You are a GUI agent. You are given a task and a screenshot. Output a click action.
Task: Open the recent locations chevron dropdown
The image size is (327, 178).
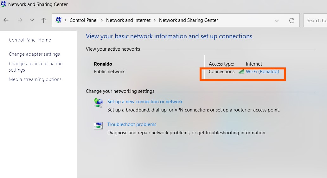(x=32, y=20)
